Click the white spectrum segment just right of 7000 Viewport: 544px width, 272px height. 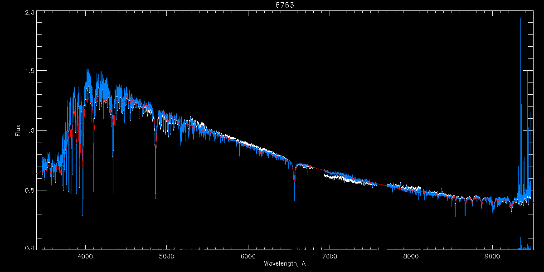tap(335, 178)
